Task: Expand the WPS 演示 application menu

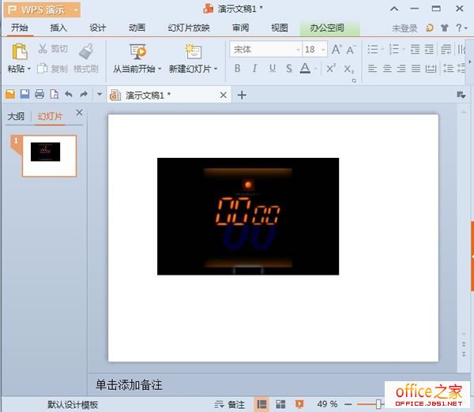Action: (41, 9)
